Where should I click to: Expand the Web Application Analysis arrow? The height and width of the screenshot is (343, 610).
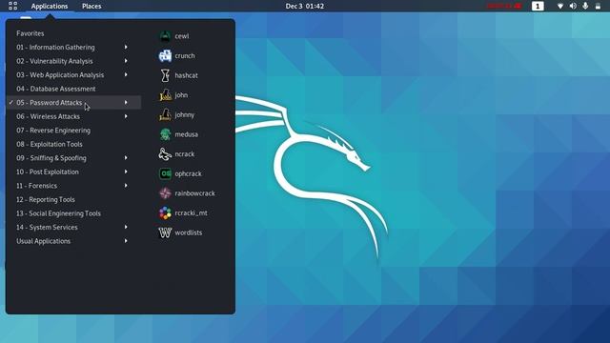click(126, 74)
